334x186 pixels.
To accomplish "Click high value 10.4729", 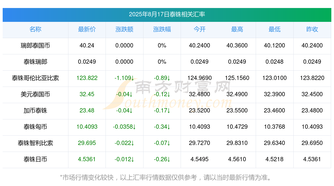I will pyautogui.click(x=237, y=127).
